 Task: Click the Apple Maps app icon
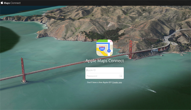(104, 48)
